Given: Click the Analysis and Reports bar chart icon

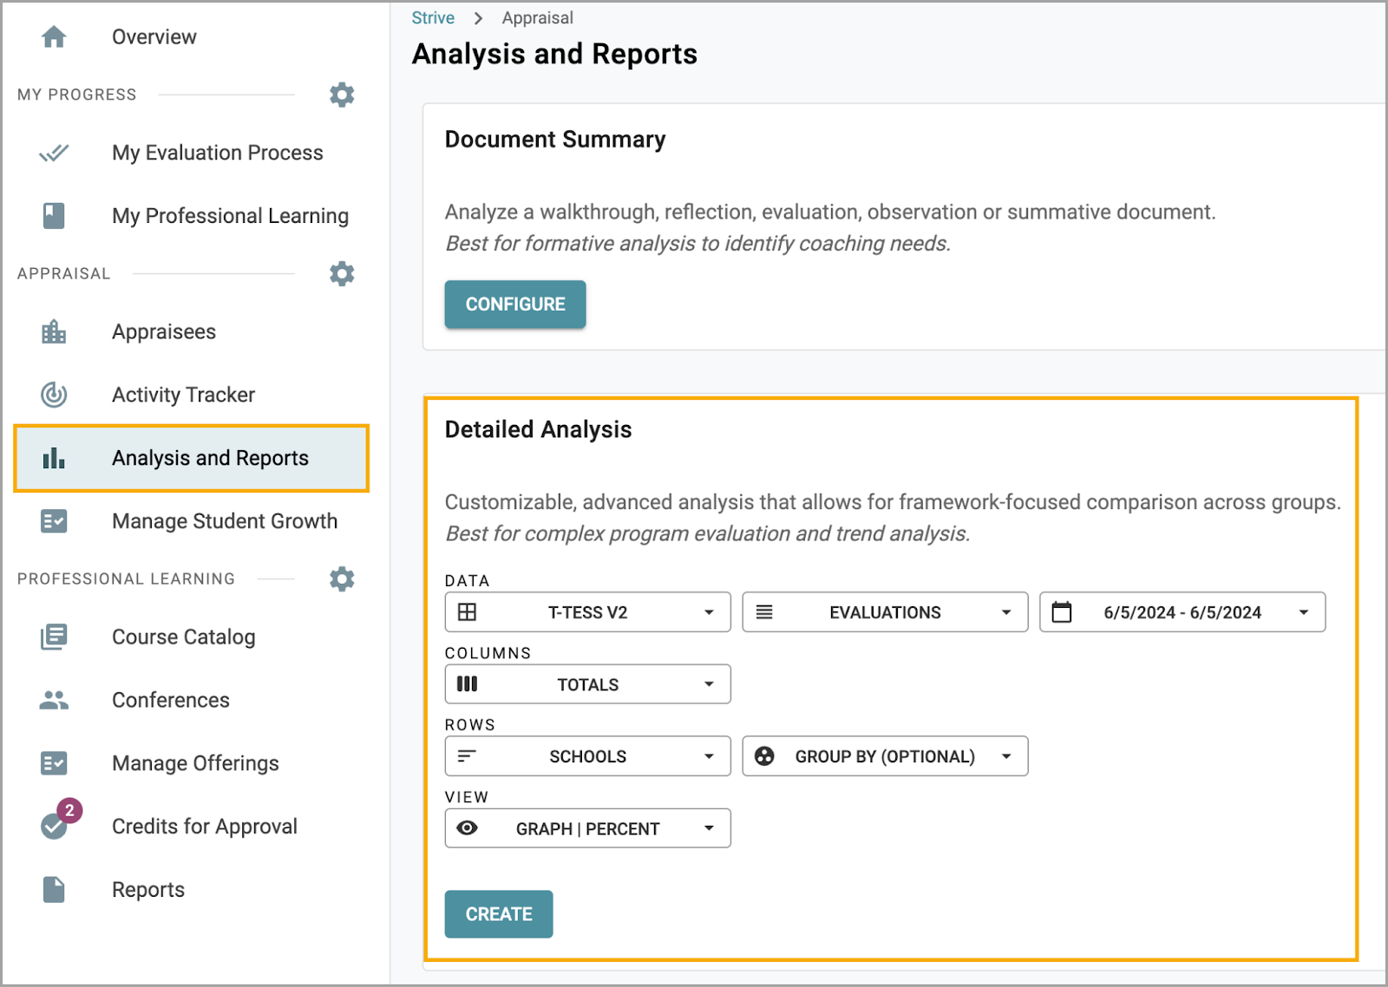Looking at the screenshot, I should pos(54,458).
